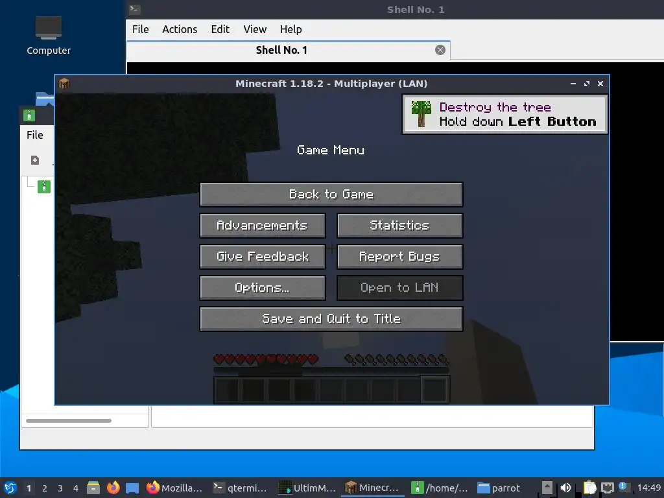Screen dimensions: 664x498
Task: Switch to workspace 2
Action: [x=45, y=488]
